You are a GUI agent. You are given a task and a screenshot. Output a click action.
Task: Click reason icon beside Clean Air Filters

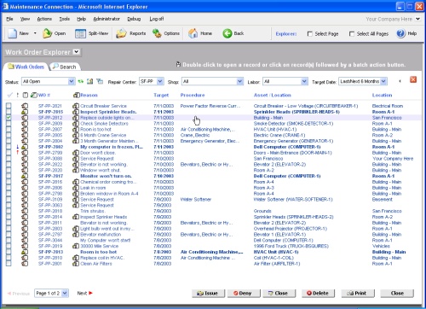[x=76, y=264]
